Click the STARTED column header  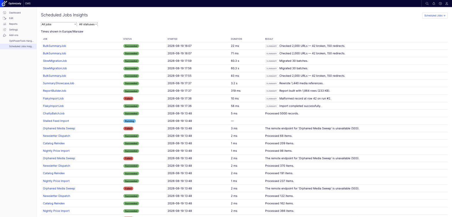tap(172, 39)
